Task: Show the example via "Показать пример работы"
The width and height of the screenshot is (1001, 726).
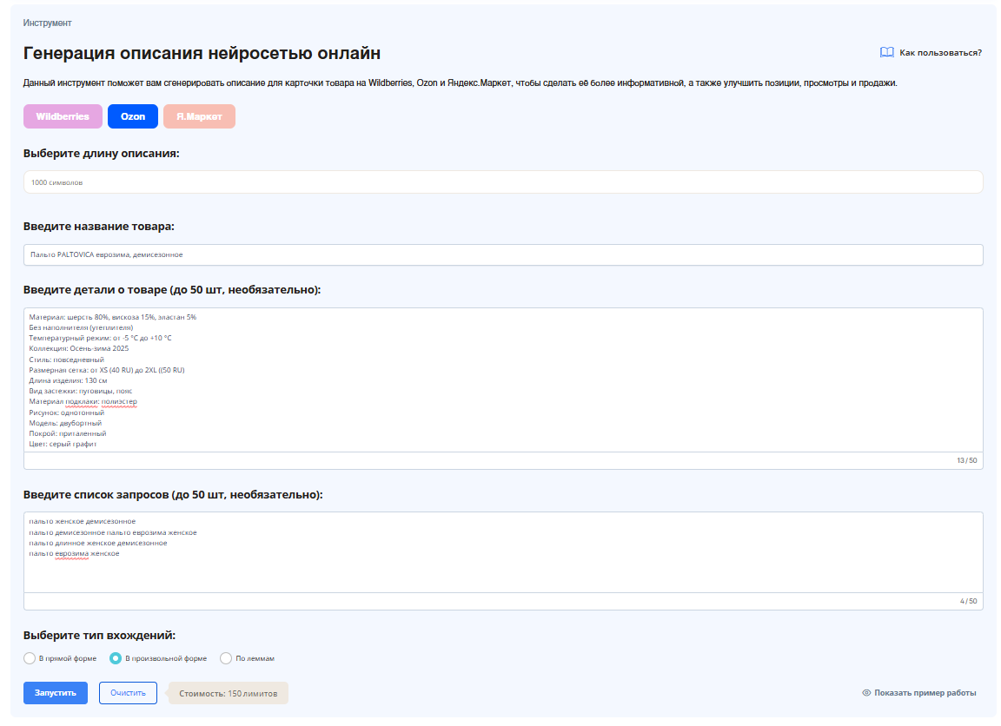Action: (x=925, y=693)
